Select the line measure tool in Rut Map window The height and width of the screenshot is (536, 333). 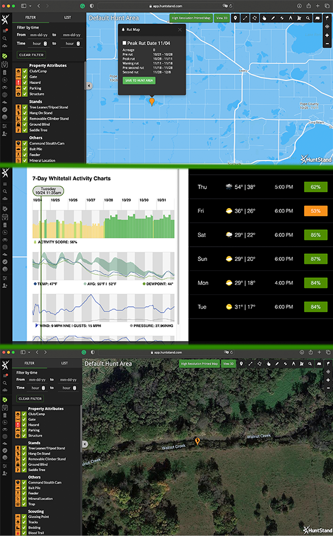[x=245, y=18]
